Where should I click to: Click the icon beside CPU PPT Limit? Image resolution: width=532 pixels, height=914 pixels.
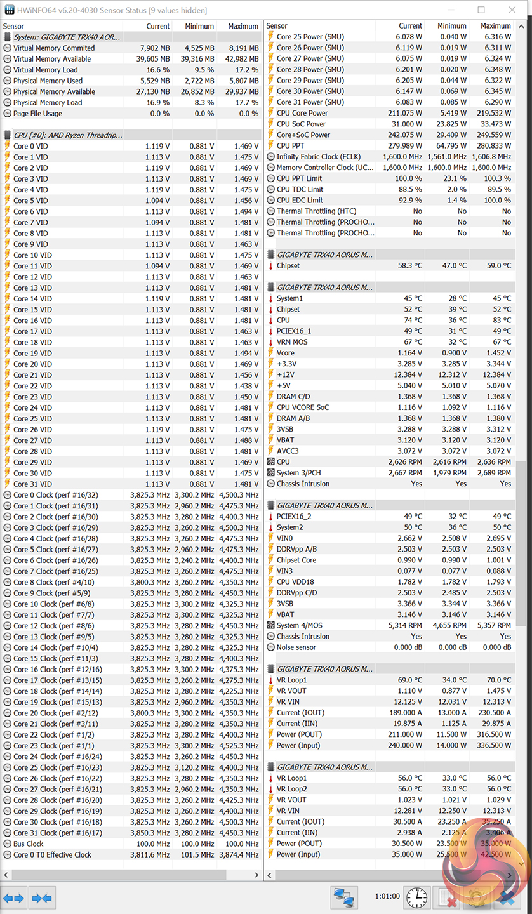pyautogui.click(x=271, y=178)
